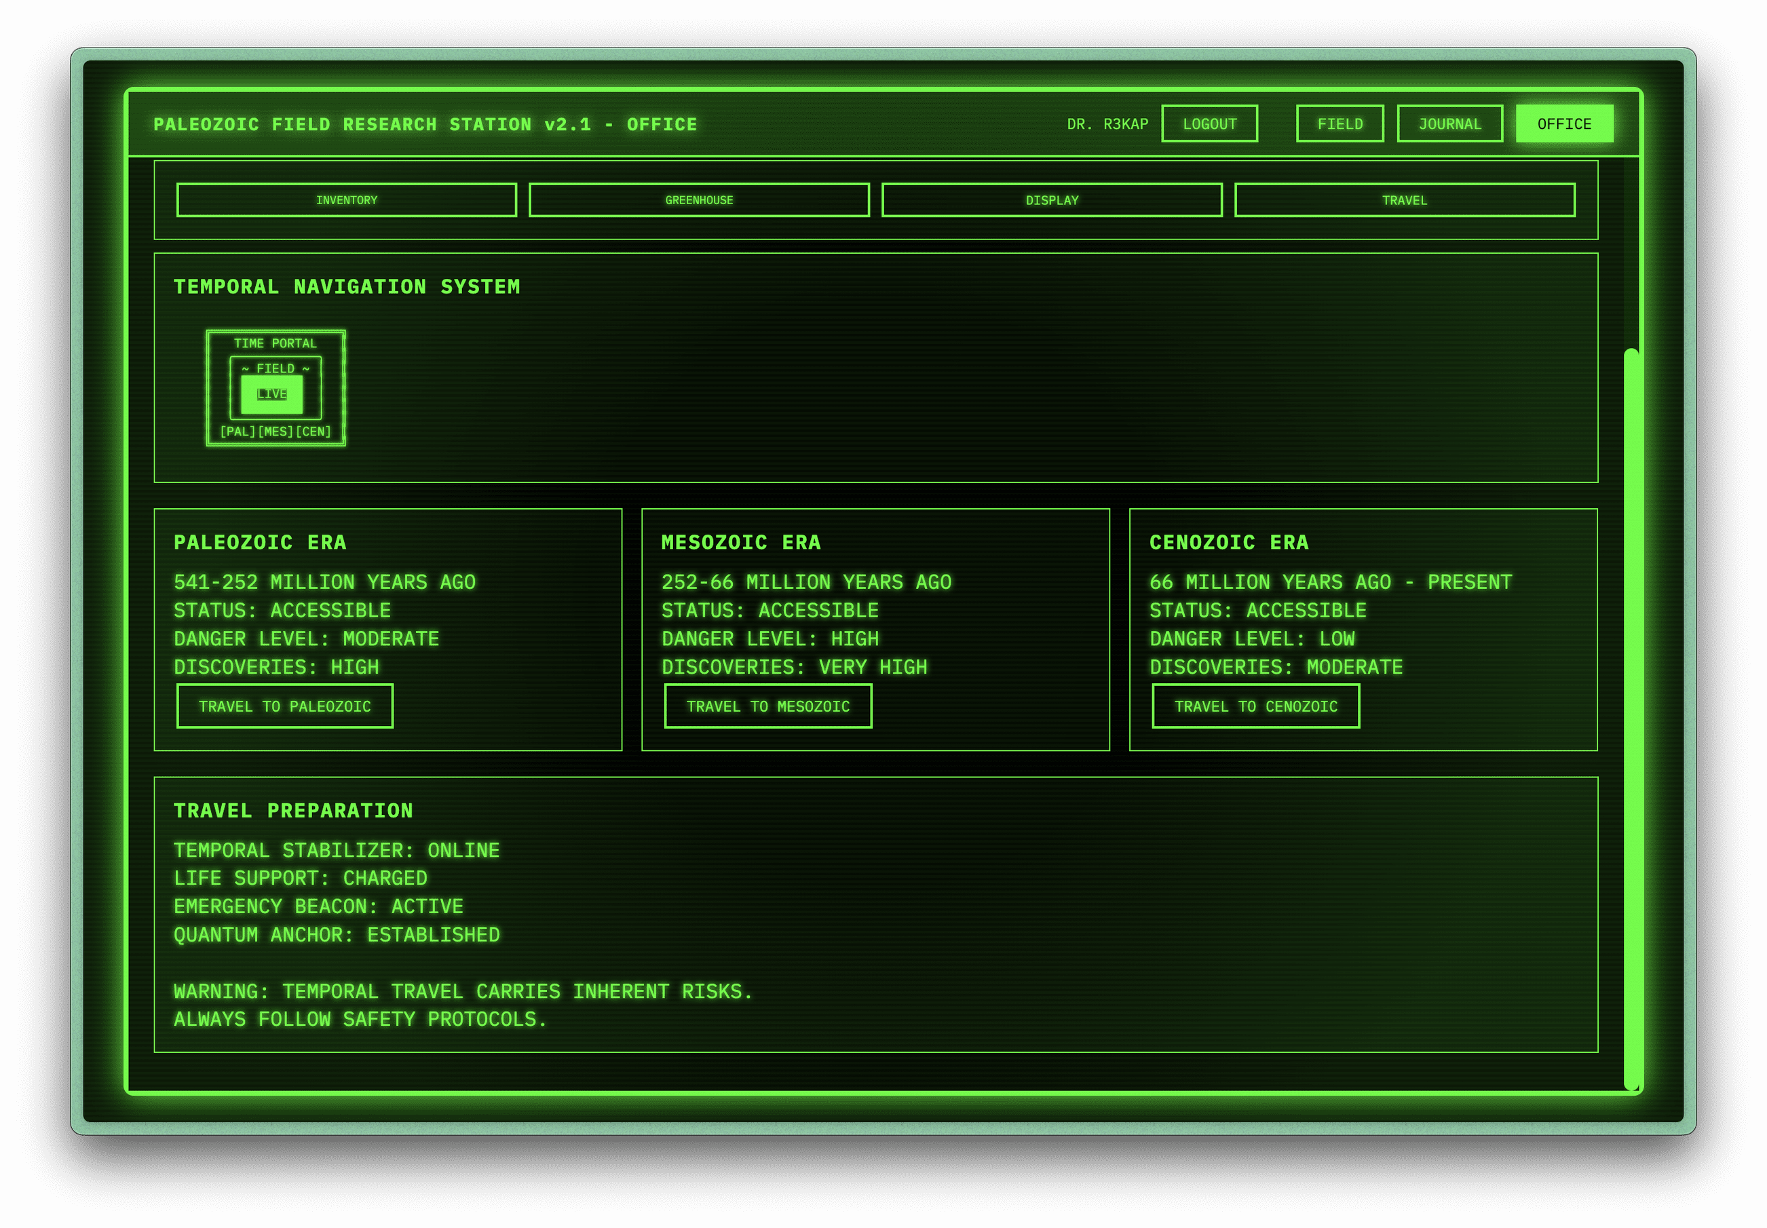Click the MESOZOIC ERA heading
The width and height of the screenshot is (1767, 1228).
pos(741,543)
